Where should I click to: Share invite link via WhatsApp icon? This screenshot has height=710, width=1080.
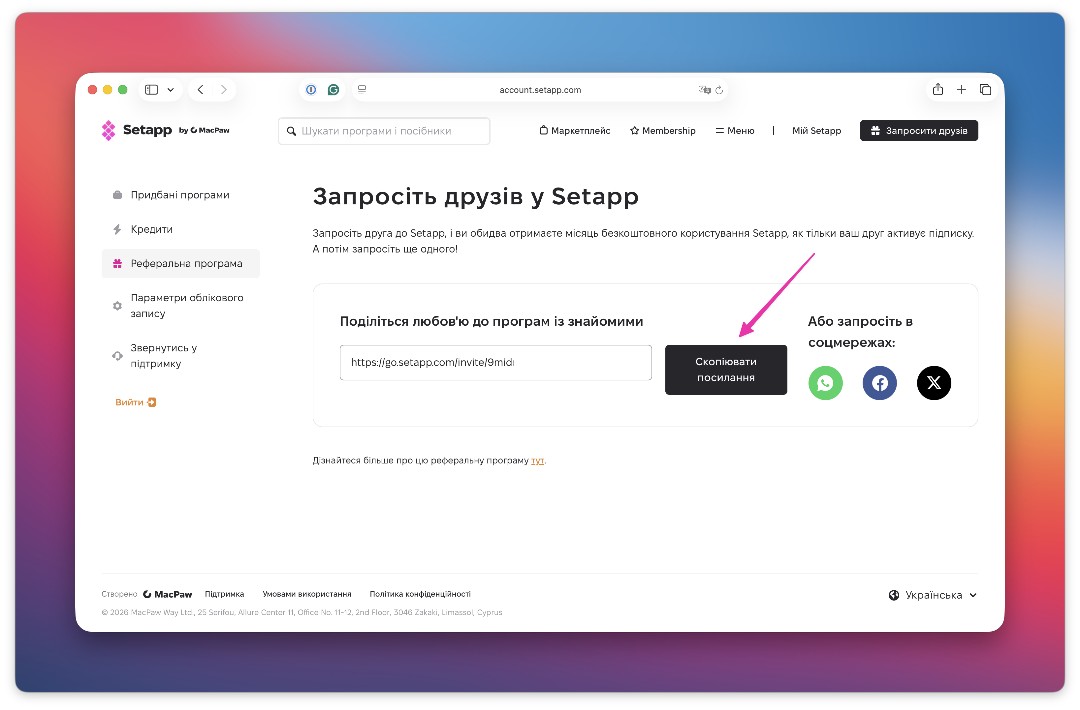point(825,383)
